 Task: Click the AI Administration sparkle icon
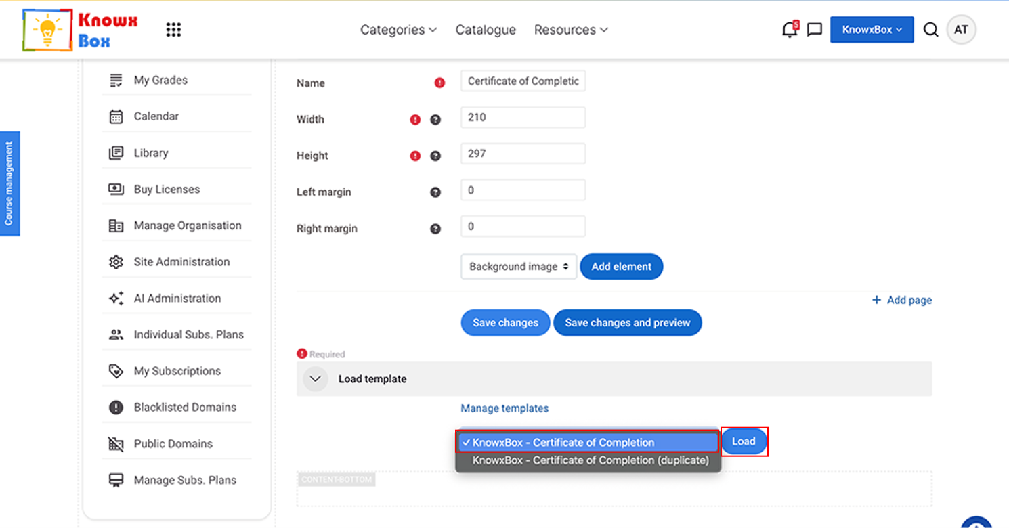click(x=116, y=299)
